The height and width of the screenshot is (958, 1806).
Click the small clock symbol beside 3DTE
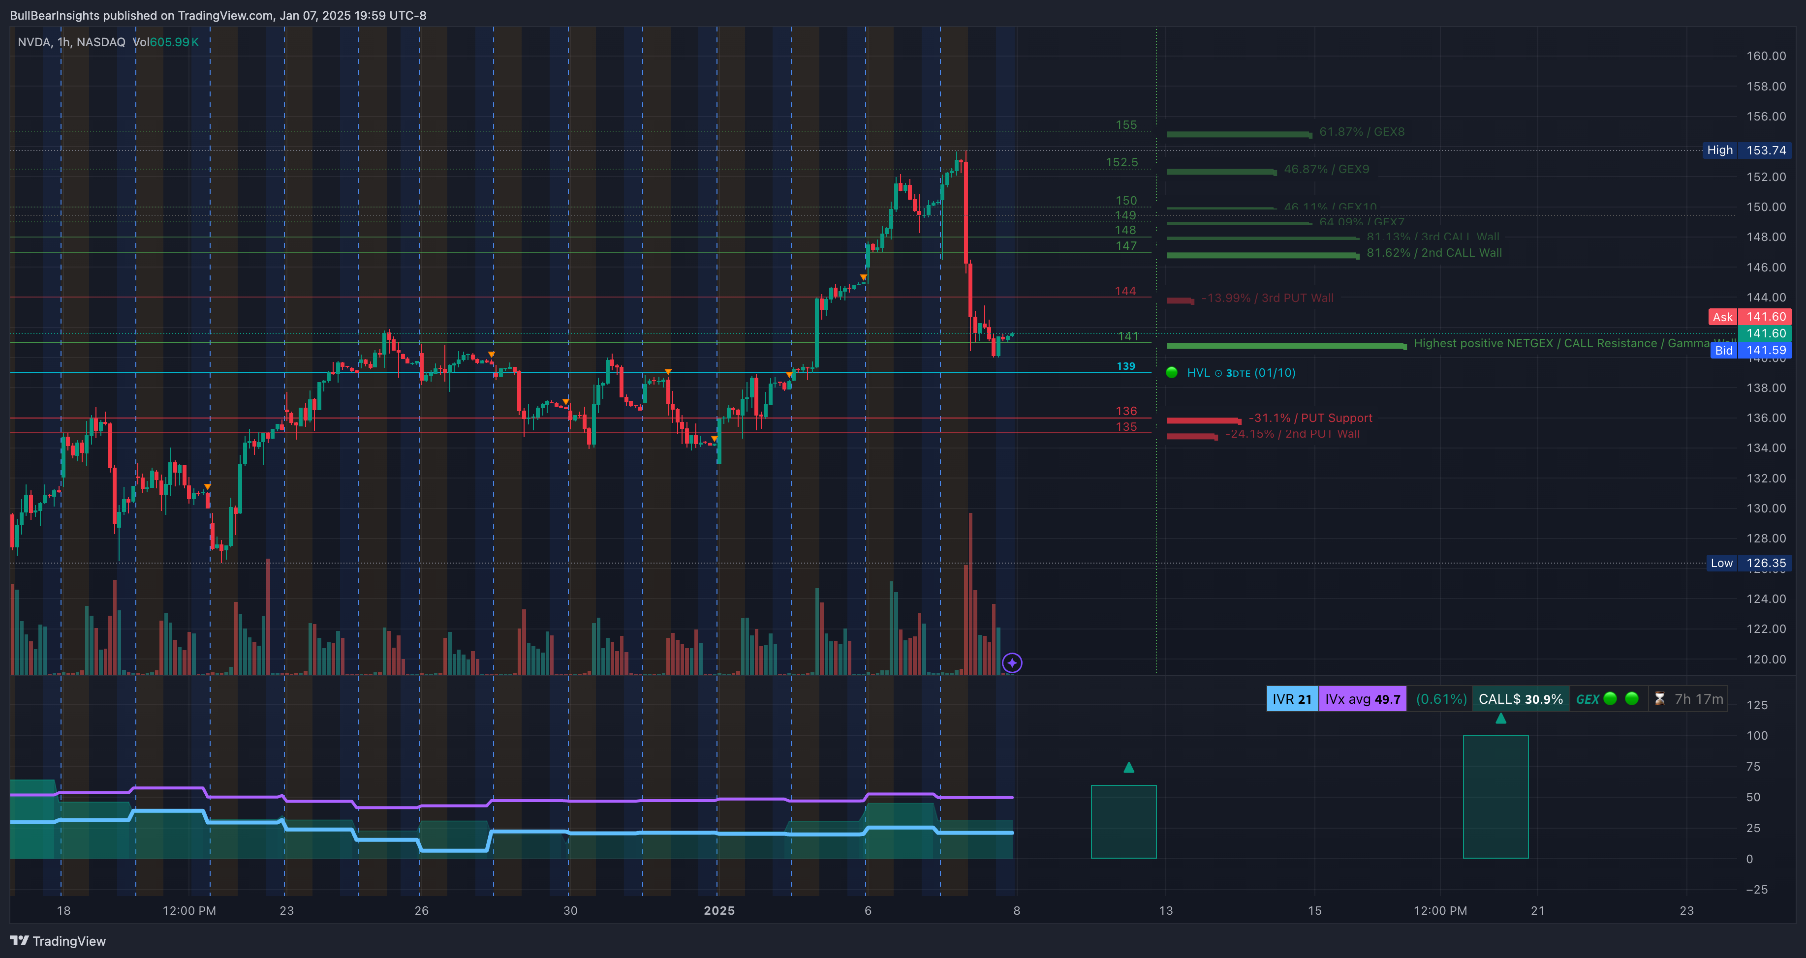1218,373
